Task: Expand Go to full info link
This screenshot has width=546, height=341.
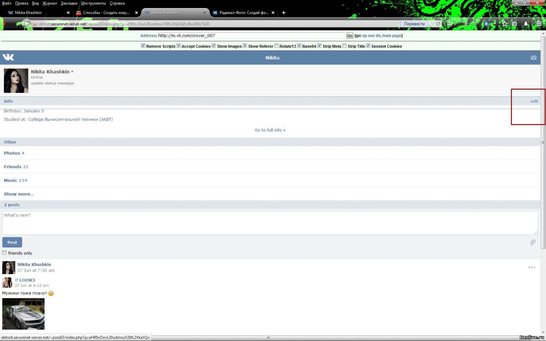Action: 270,130
